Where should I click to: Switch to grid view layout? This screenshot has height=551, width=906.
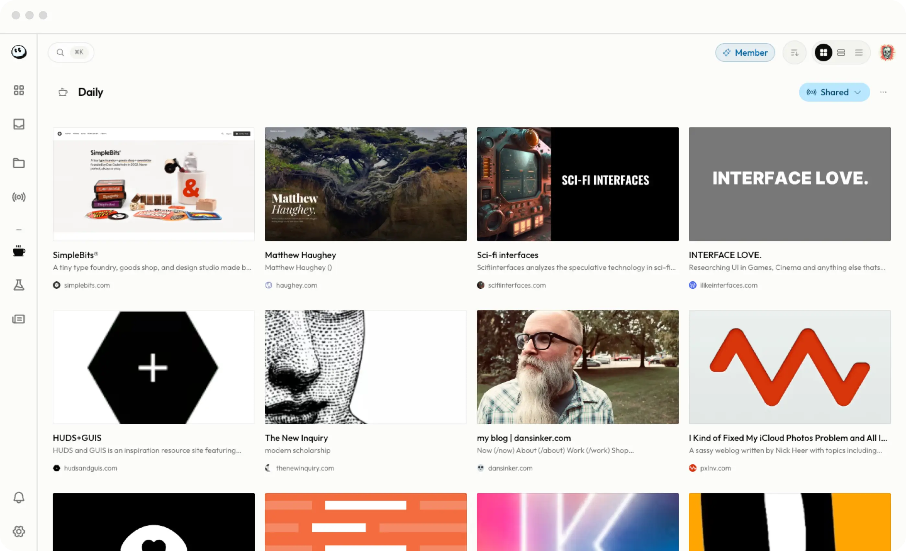coord(823,52)
